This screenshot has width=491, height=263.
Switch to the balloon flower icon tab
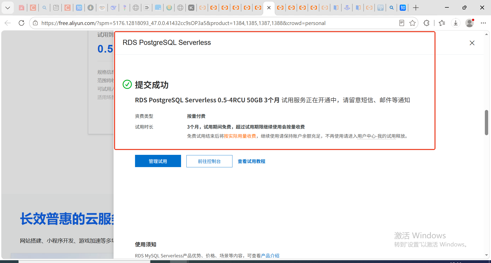pyautogui.click(x=125, y=8)
